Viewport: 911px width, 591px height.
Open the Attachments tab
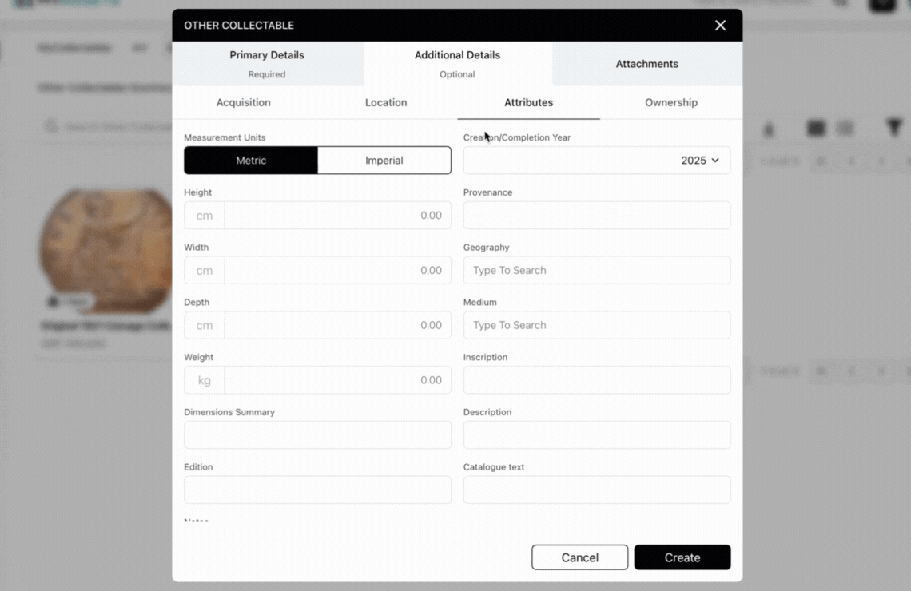coord(646,64)
